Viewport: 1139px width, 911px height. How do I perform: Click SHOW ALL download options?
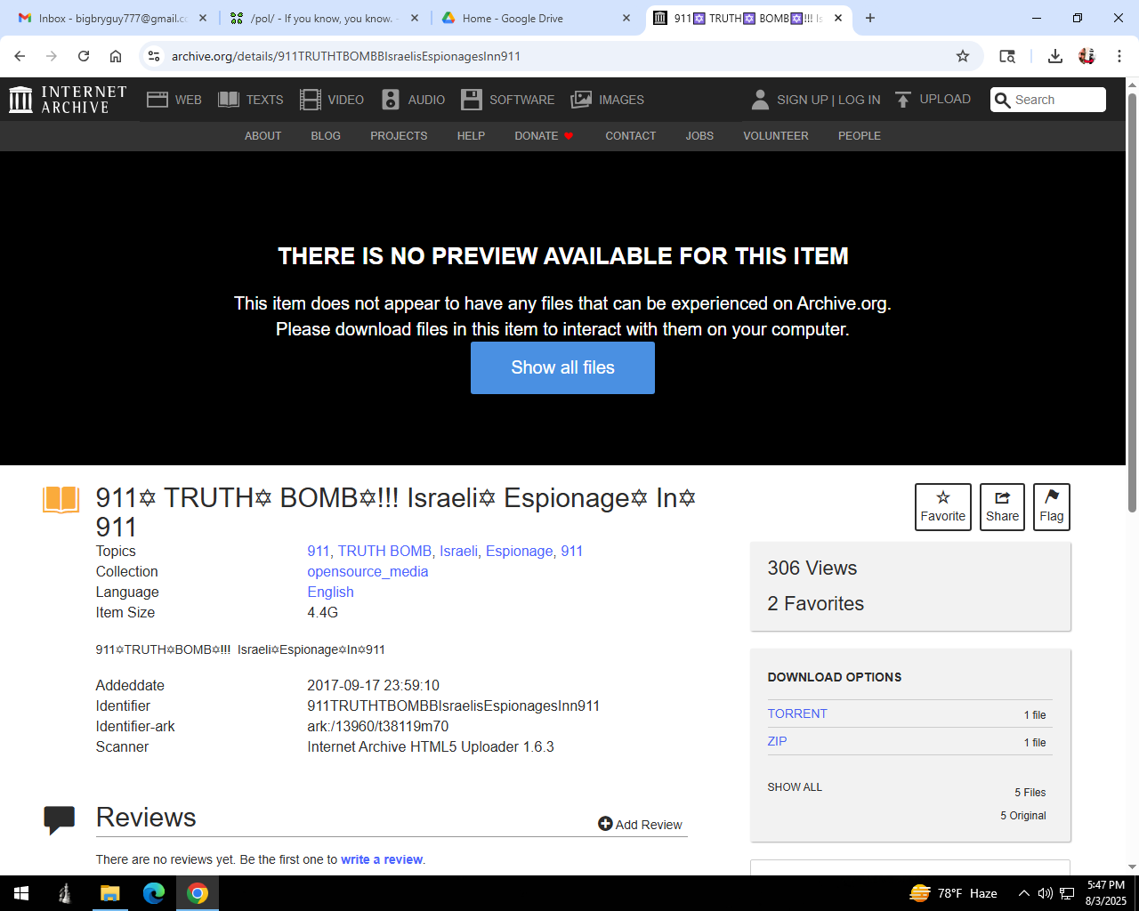pos(795,787)
